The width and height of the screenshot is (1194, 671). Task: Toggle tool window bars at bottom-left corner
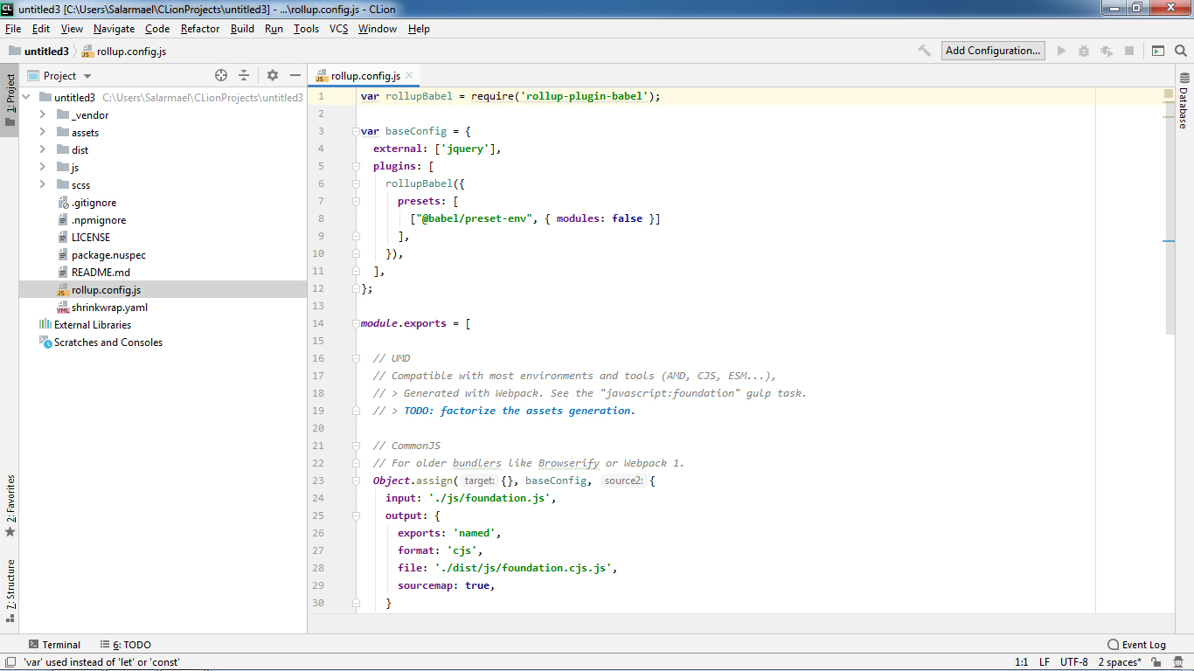pyautogui.click(x=10, y=662)
